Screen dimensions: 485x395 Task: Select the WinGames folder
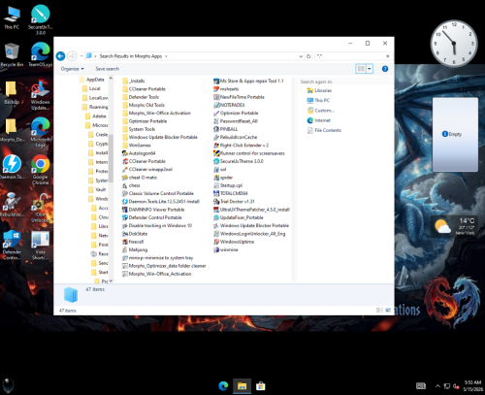coord(137,145)
